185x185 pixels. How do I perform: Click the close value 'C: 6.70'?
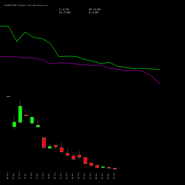coord(64,10)
